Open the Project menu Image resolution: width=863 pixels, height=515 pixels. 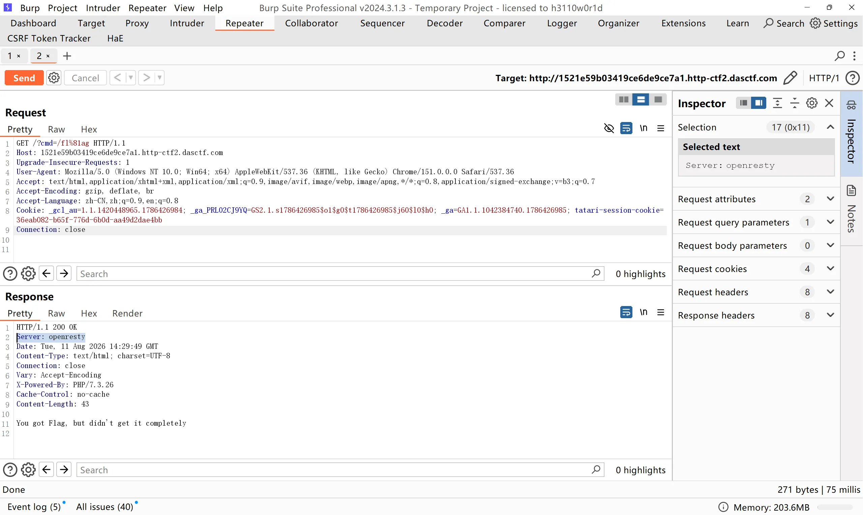coord(62,8)
